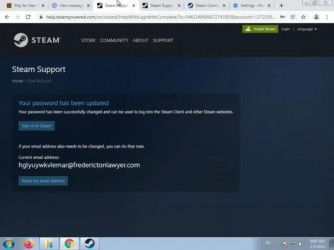Click Reset my email address button
Screen dimensions: 334x250
coord(43,181)
